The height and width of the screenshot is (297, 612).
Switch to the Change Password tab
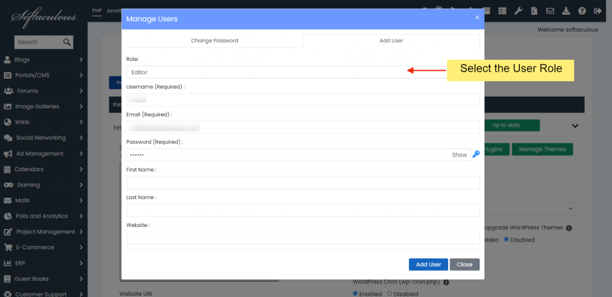click(215, 41)
